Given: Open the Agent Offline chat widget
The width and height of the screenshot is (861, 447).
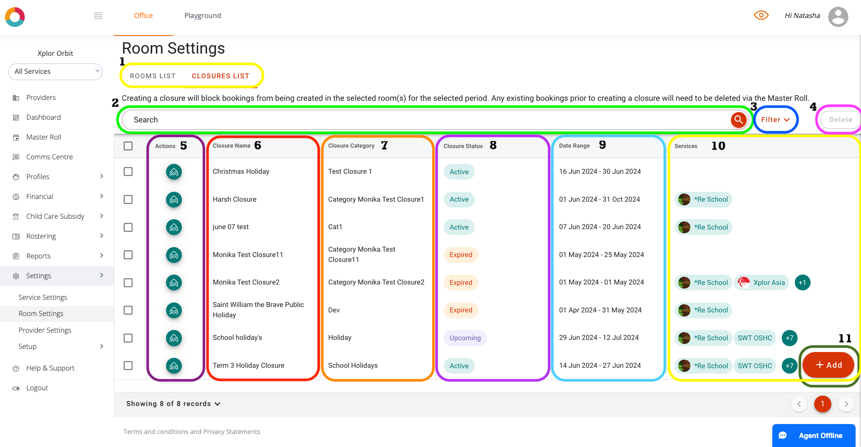Looking at the screenshot, I should coord(814,435).
